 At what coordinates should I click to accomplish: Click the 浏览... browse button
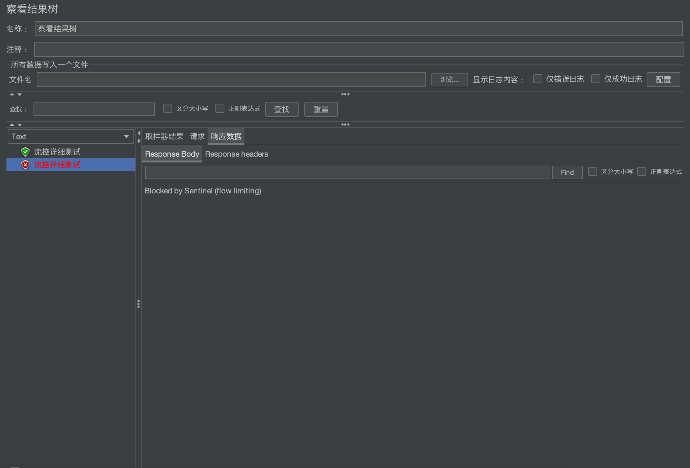click(449, 80)
